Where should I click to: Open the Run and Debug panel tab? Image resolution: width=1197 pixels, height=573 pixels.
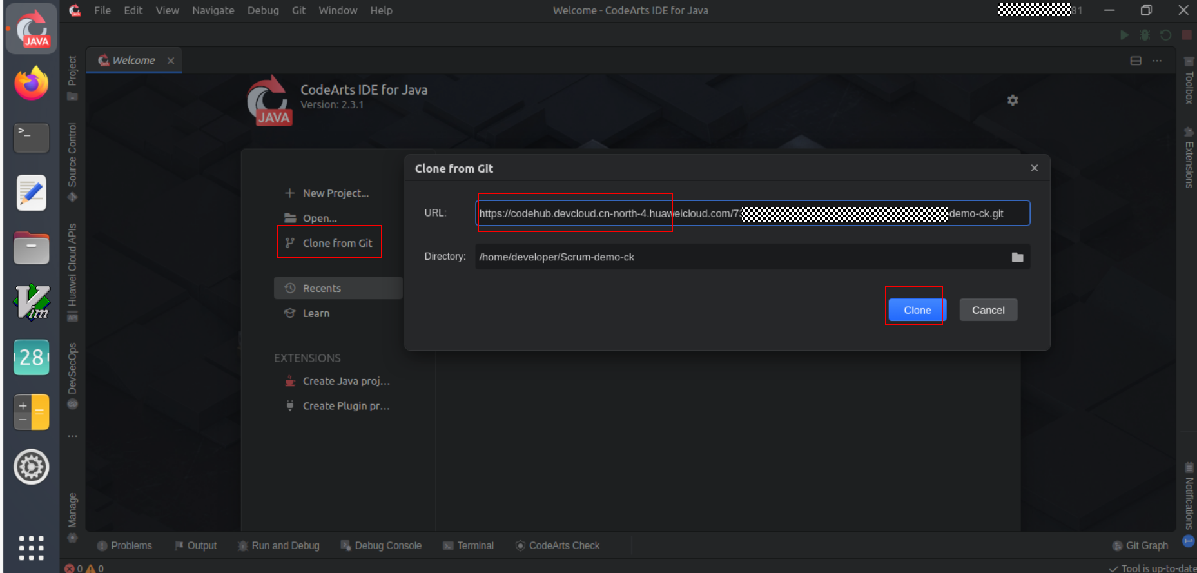278,545
